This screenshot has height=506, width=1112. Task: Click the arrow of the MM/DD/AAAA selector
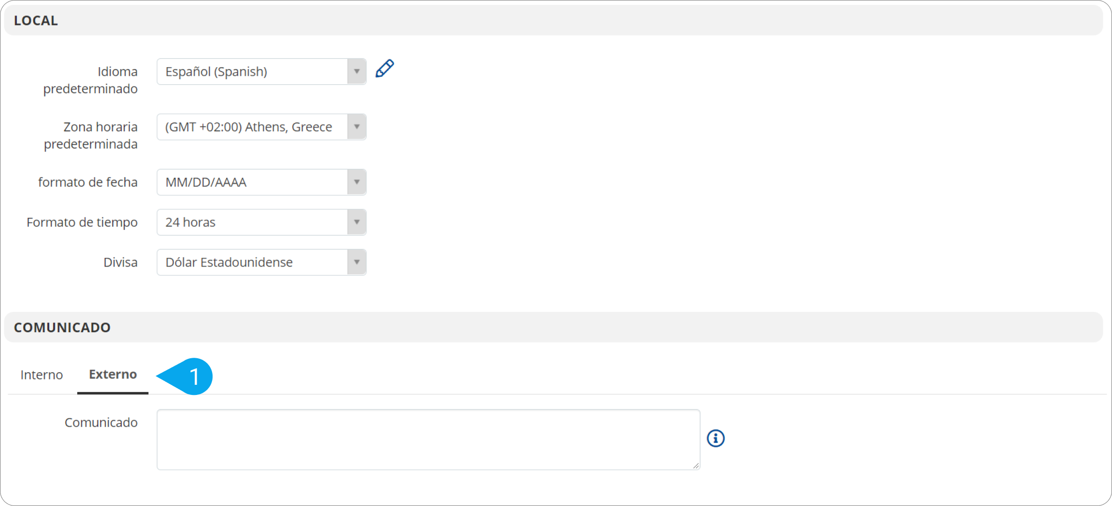pyautogui.click(x=356, y=182)
